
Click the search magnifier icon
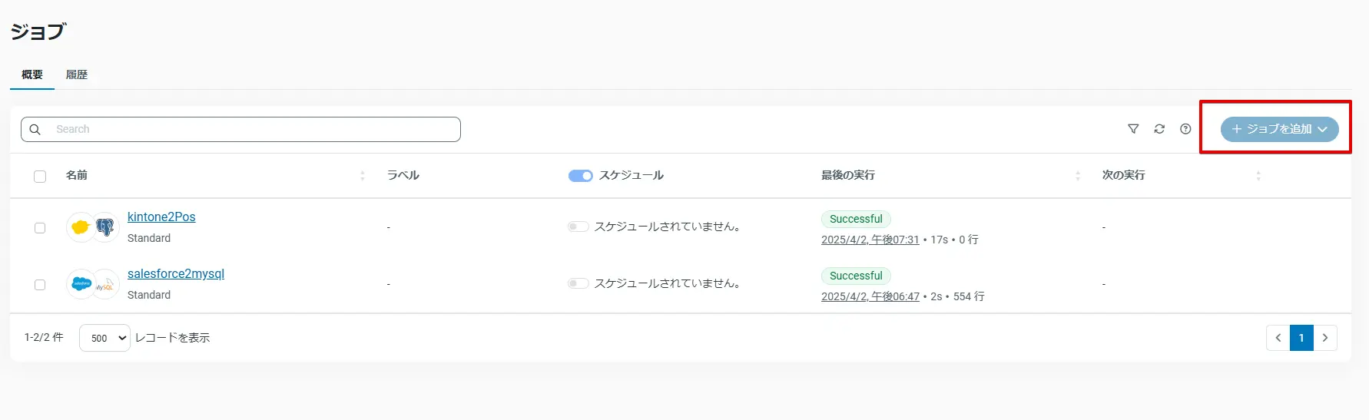35,130
